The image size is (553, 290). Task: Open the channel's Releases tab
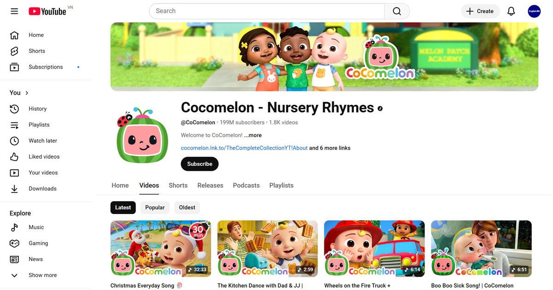(x=210, y=185)
